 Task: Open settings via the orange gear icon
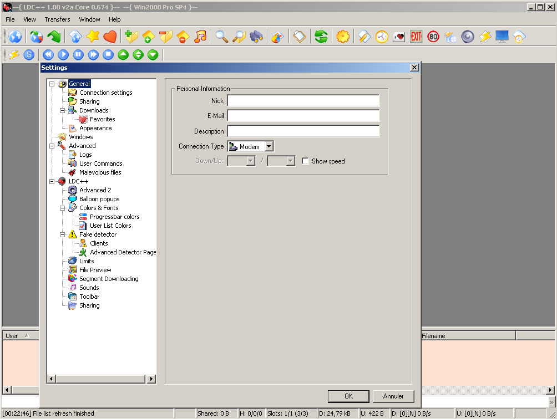coord(343,37)
